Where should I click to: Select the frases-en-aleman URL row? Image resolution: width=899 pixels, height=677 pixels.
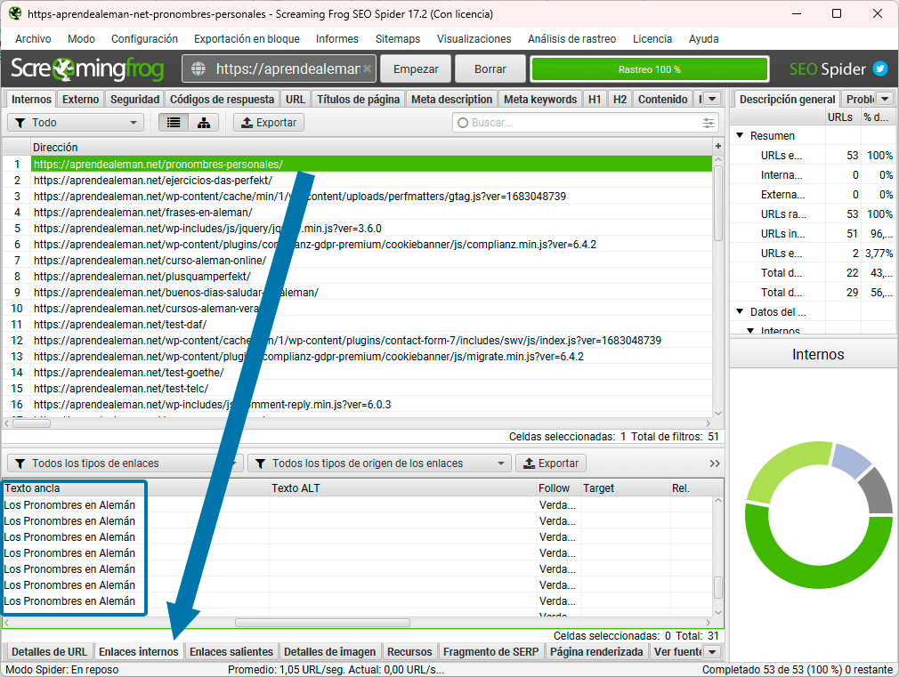click(x=371, y=212)
